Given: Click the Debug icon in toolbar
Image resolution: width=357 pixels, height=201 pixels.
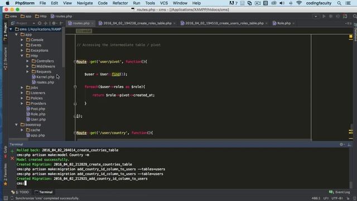Looking at the screenshot, I should click(x=331, y=16).
